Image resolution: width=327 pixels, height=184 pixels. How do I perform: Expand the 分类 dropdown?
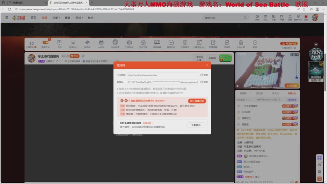pos(56,18)
